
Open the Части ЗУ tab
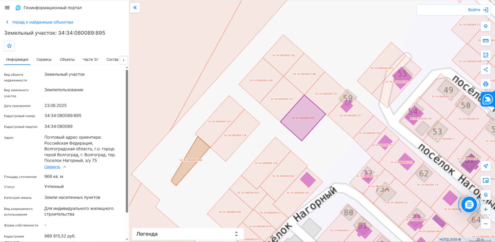point(90,59)
